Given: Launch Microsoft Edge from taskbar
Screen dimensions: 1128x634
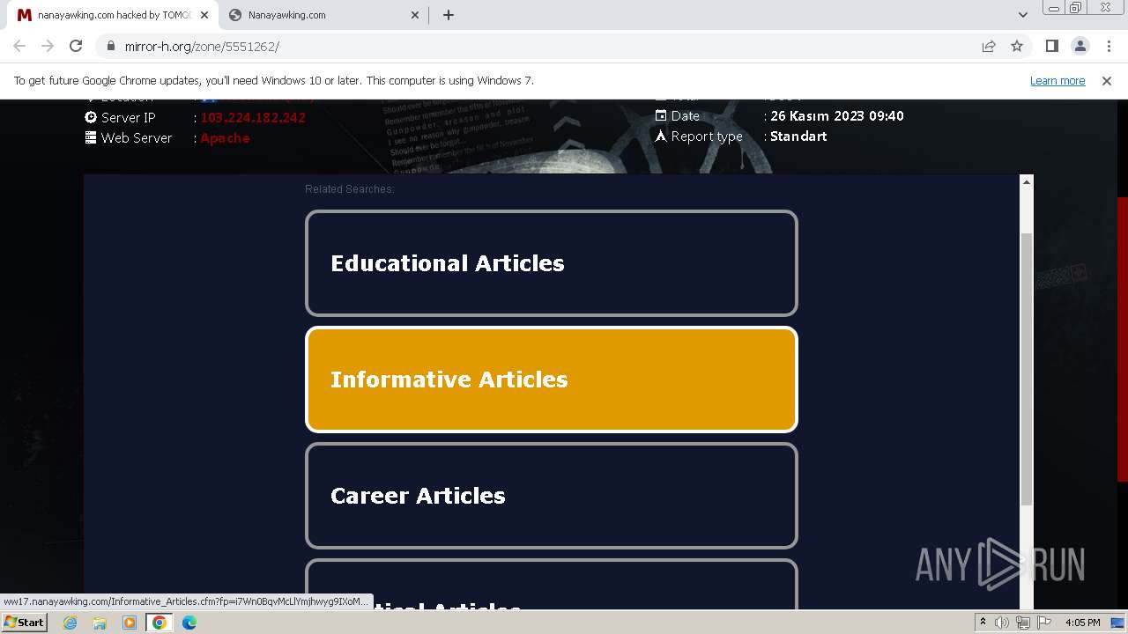Looking at the screenshot, I should (189, 623).
